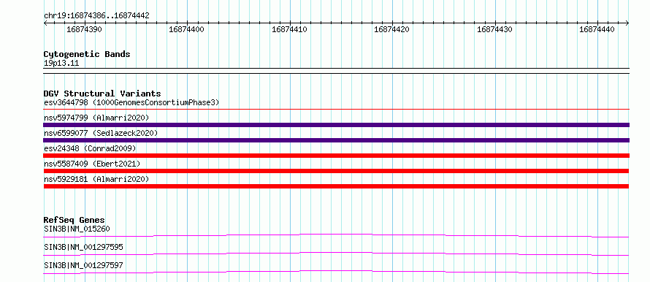650x282 pixels.
Task: Click the red bar for nsv5929181
Action: [x=336, y=186]
